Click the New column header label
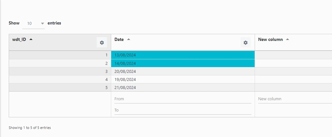The image size is (332, 137). [270, 39]
